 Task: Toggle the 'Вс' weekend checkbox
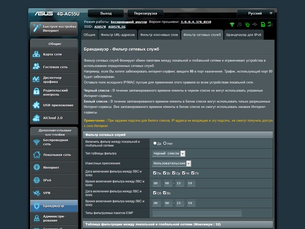[x=165, y=193]
